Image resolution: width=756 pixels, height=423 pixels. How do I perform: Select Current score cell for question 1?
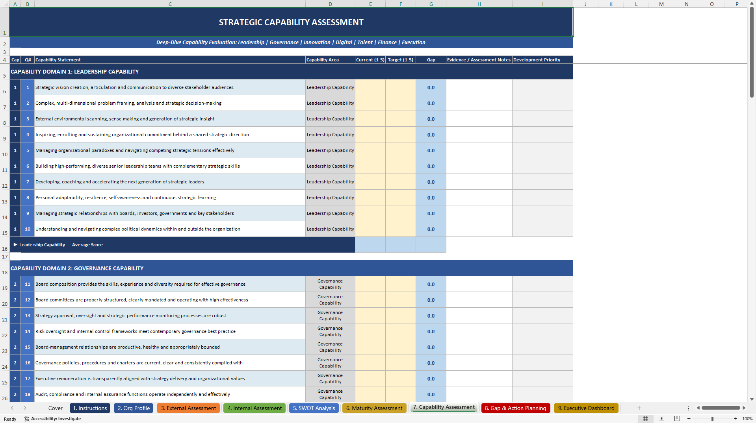pyautogui.click(x=370, y=87)
